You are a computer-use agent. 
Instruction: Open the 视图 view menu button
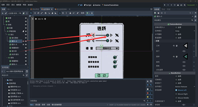point(82,13)
